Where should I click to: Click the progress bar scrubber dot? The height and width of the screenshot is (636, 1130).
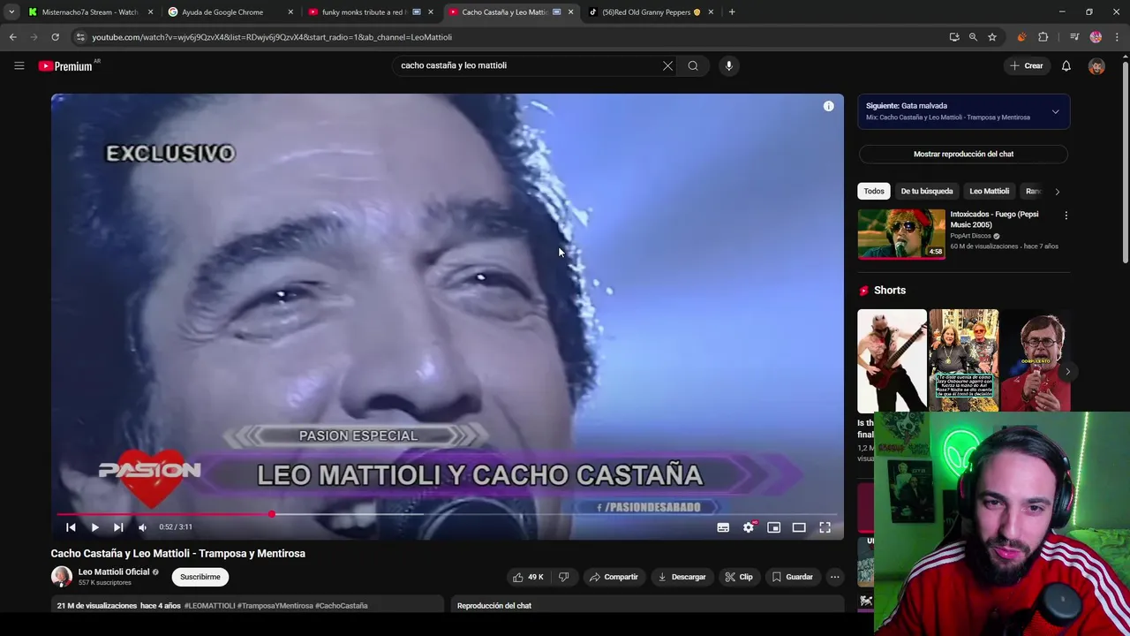[x=272, y=514]
